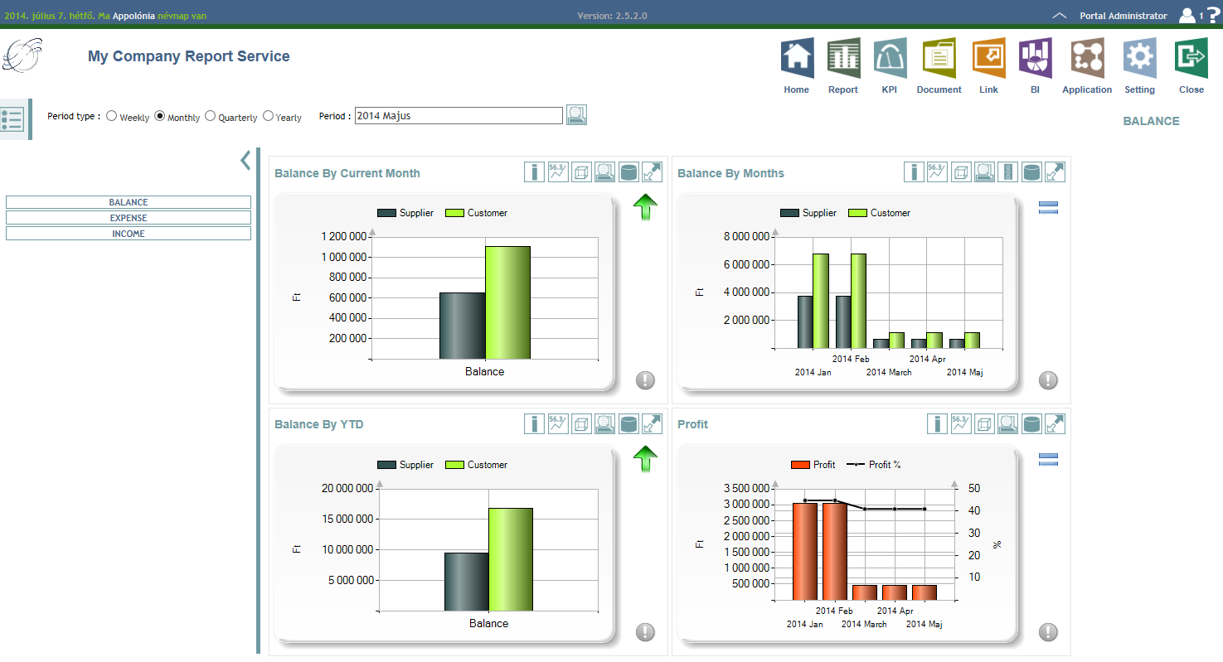Click the info icon of Balance By YTD
Screen dimensions: 1223x662
(x=534, y=424)
